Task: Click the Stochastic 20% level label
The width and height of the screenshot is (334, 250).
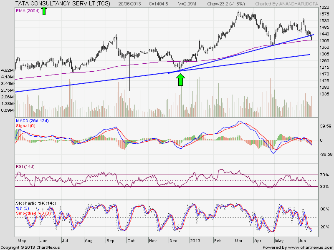Action: point(325,227)
